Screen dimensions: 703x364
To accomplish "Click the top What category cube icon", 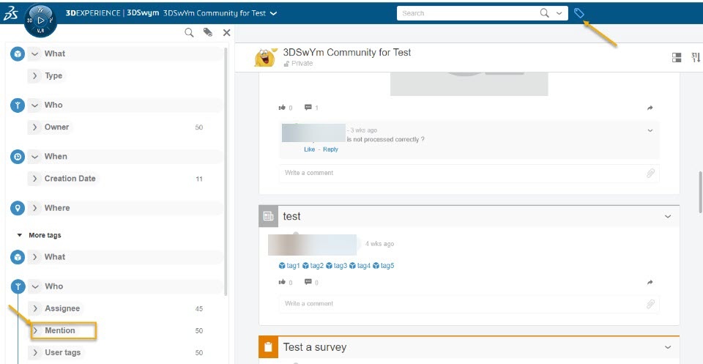I will tap(18, 53).
